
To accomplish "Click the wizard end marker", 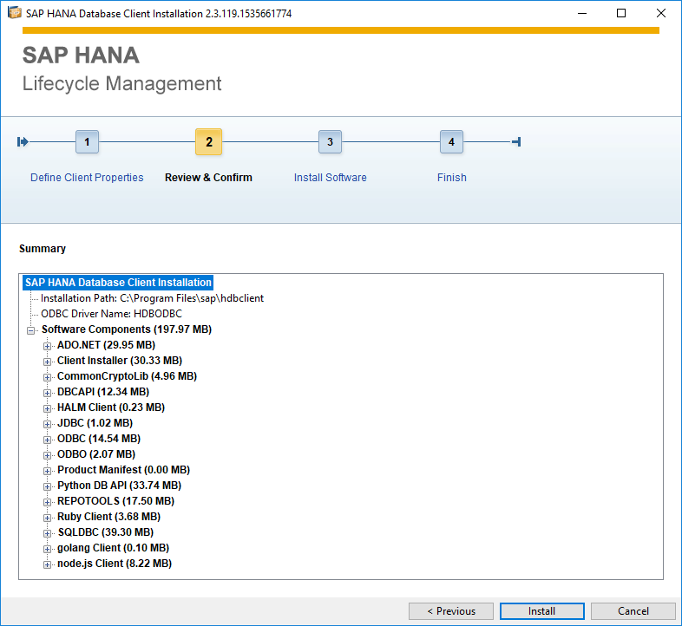I will (x=517, y=141).
